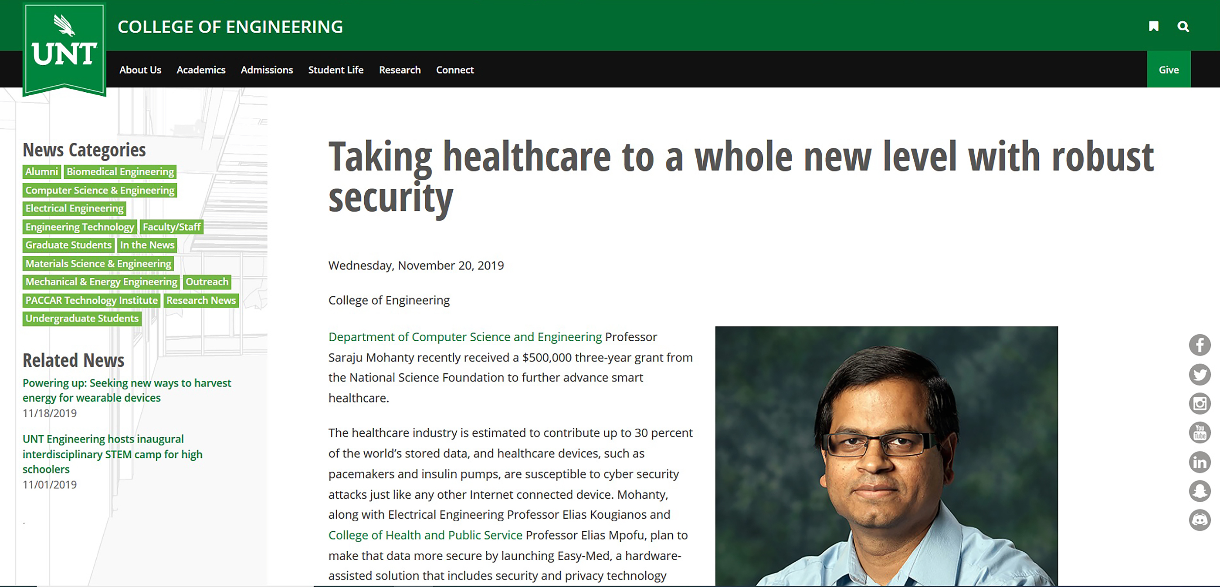Visit the Facebook social icon
The width and height of the screenshot is (1220, 587).
[1200, 345]
